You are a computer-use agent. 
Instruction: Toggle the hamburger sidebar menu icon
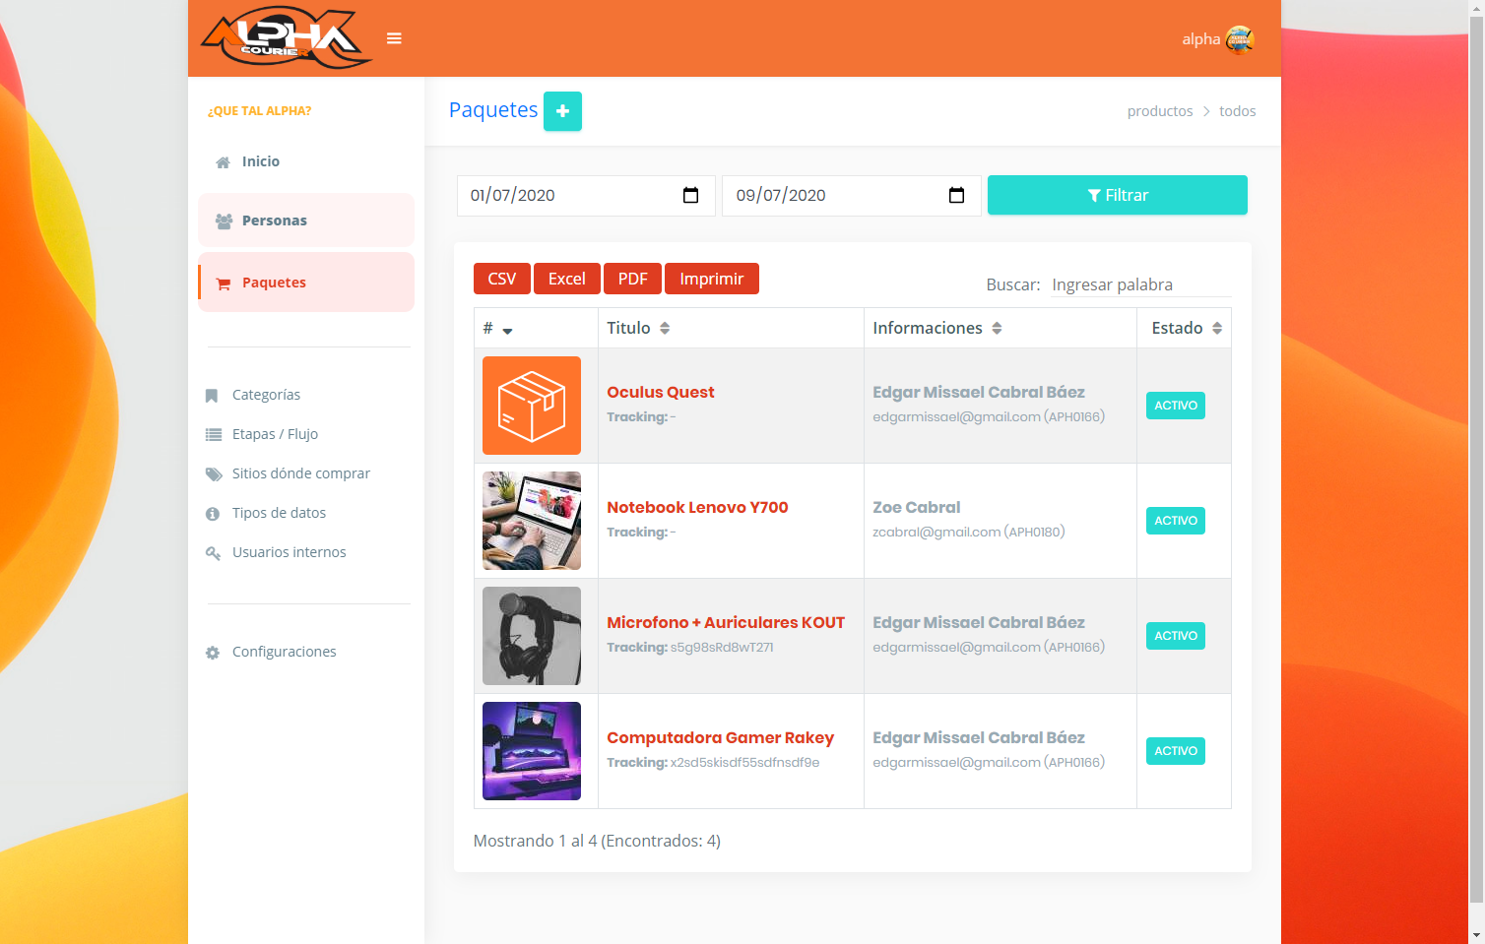pos(394,38)
